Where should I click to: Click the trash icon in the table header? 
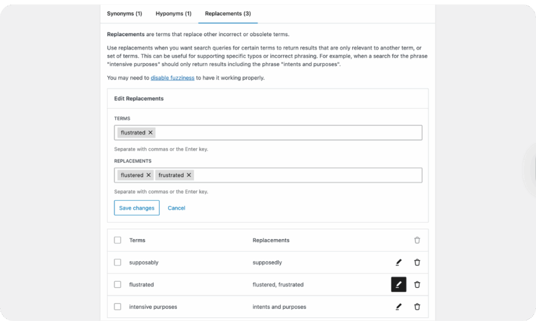point(417,240)
